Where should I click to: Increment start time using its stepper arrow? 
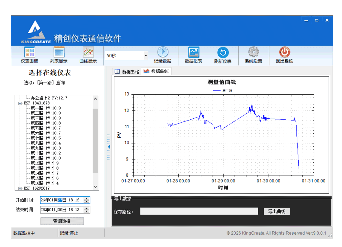(x=86, y=198)
